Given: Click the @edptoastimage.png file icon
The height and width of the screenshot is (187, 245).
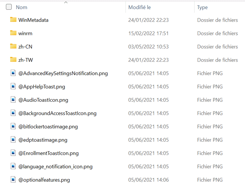Looking at the screenshot, I should pos(13,139).
